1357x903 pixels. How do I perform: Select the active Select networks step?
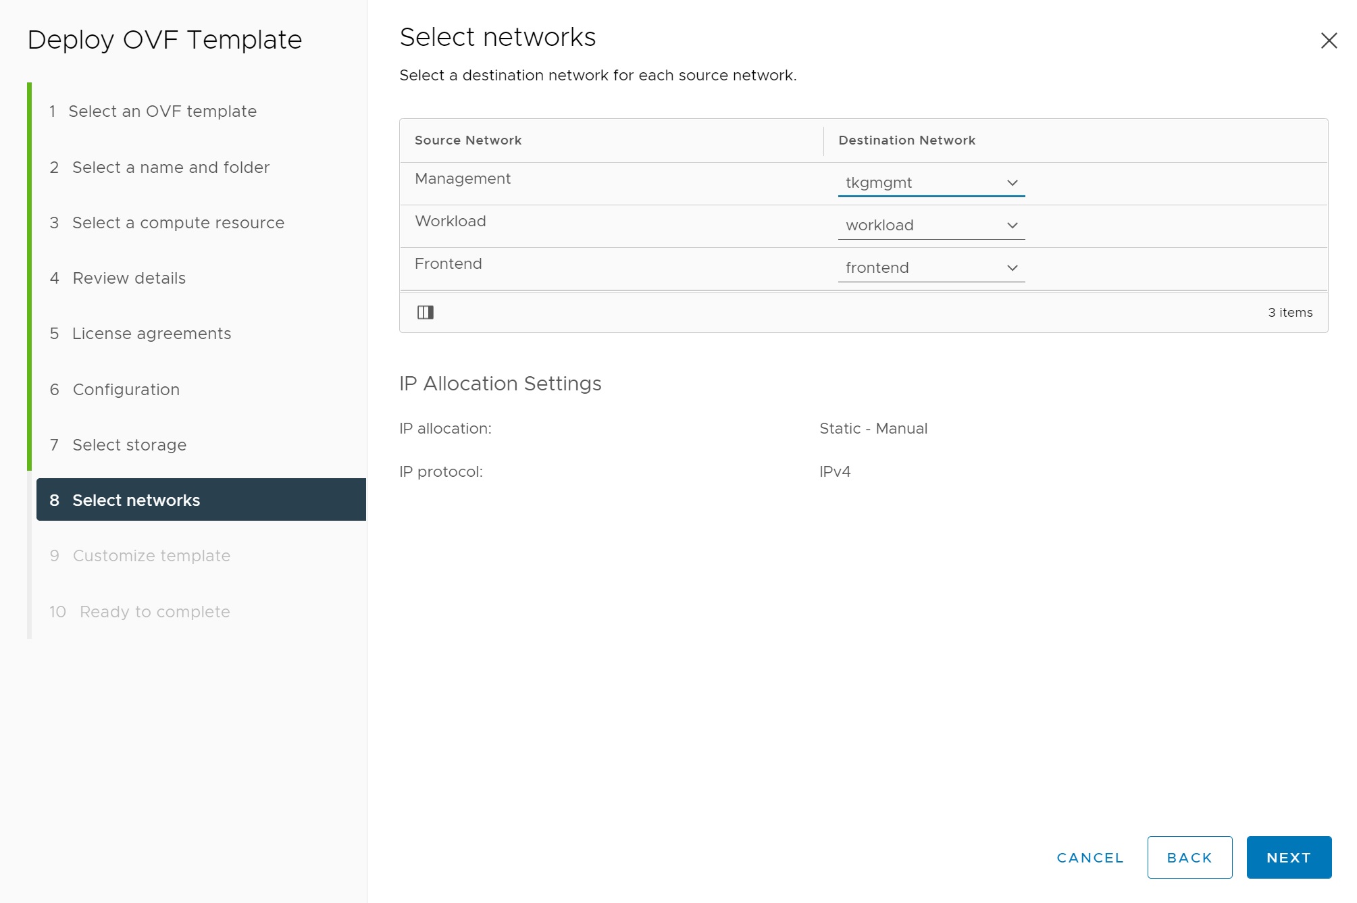tap(136, 500)
